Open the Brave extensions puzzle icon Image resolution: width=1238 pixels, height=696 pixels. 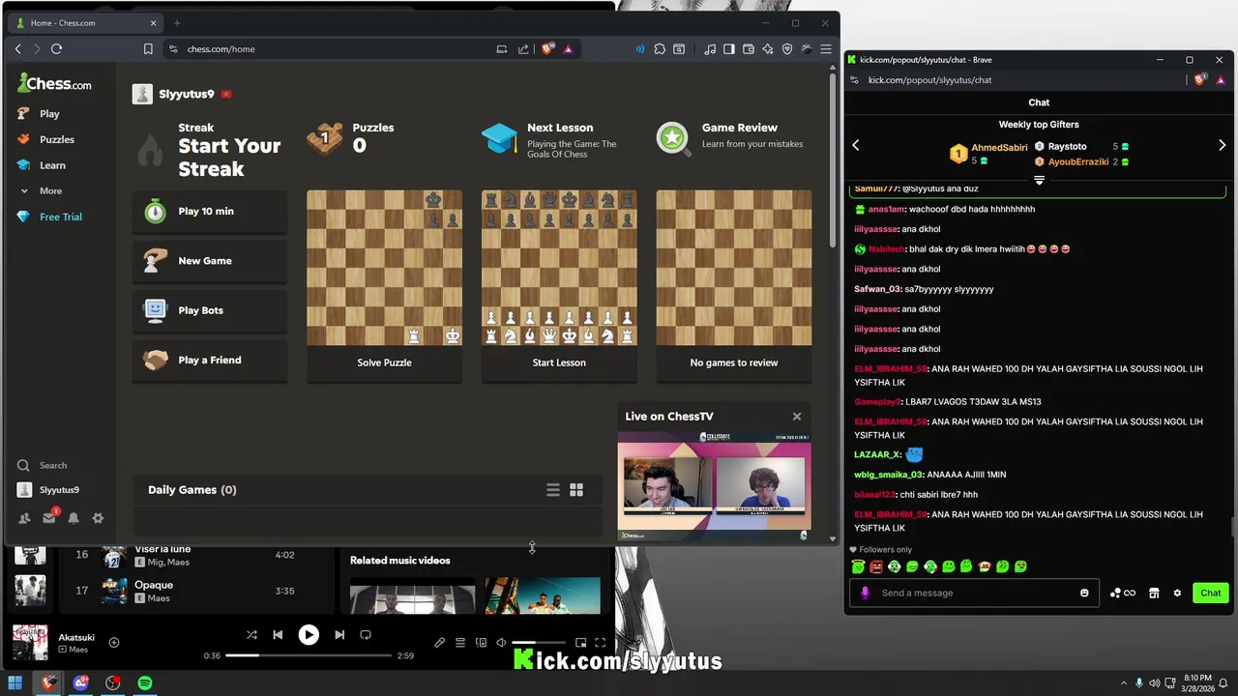(660, 48)
